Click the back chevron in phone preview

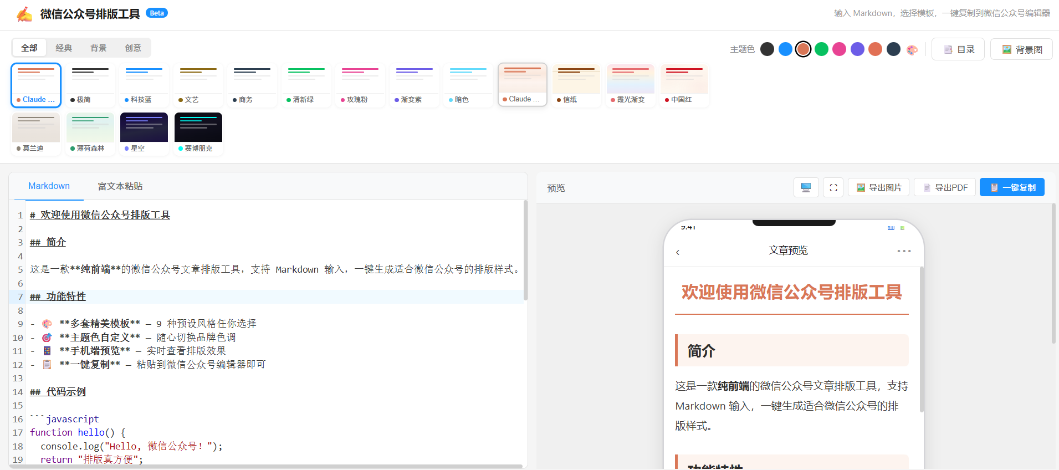click(678, 253)
